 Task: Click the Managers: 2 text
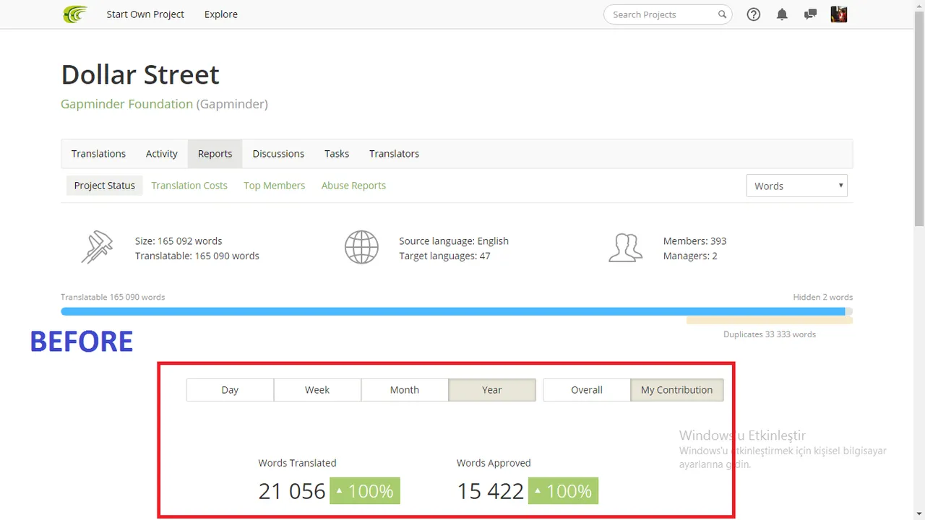pyautogui.click(x=690, y=256)
